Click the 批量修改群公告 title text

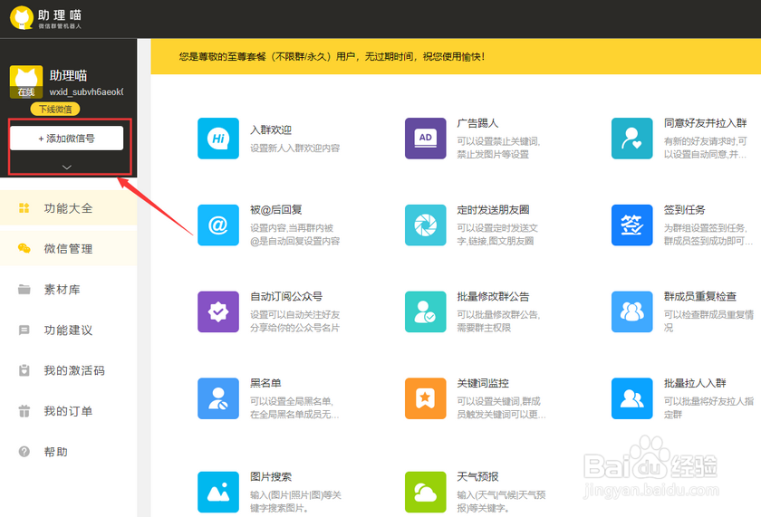(x=493, y=296)
